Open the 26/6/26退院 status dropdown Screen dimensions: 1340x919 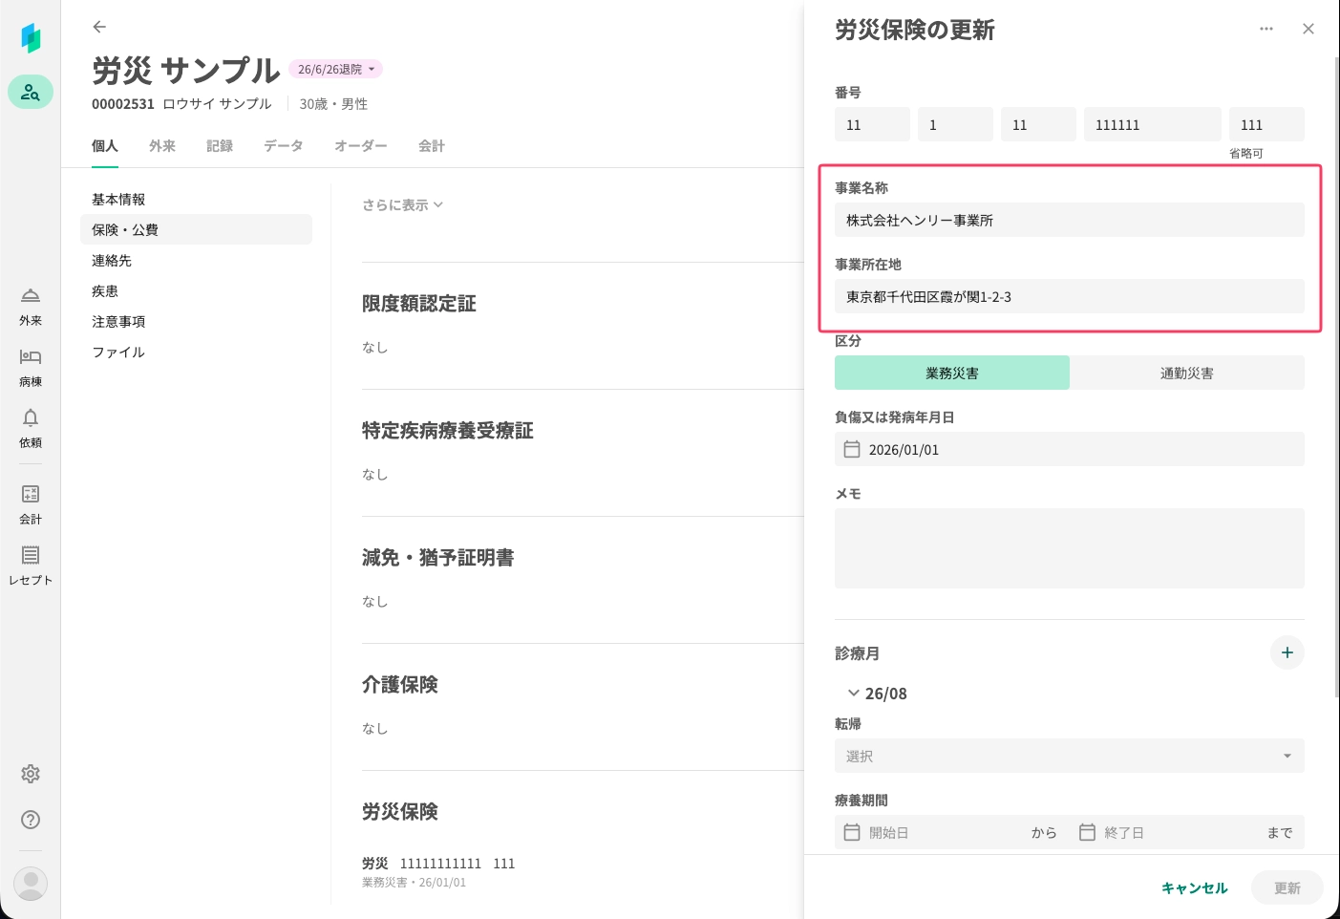tap(335, 69)
